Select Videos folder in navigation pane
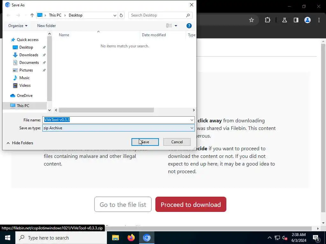Screen dimensions: 326x244 click(x=25, y=85)
